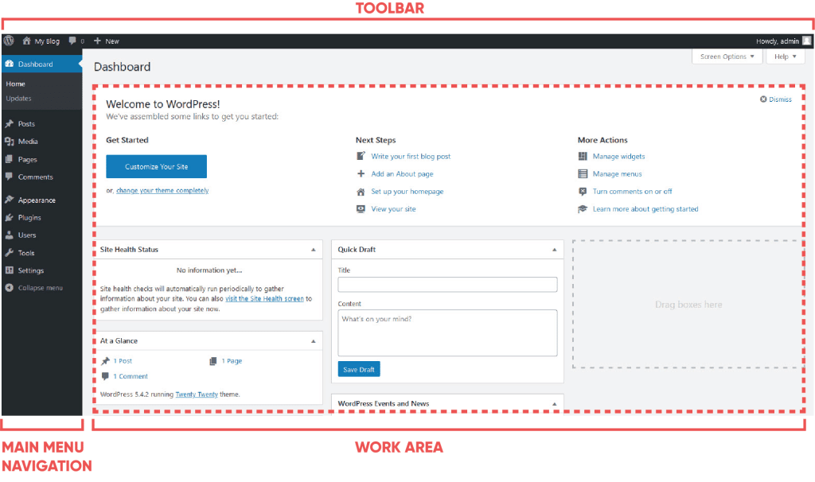
Task: Open Settings using the wrench icon
Action: pyautogui.click(x=10, y=270)
